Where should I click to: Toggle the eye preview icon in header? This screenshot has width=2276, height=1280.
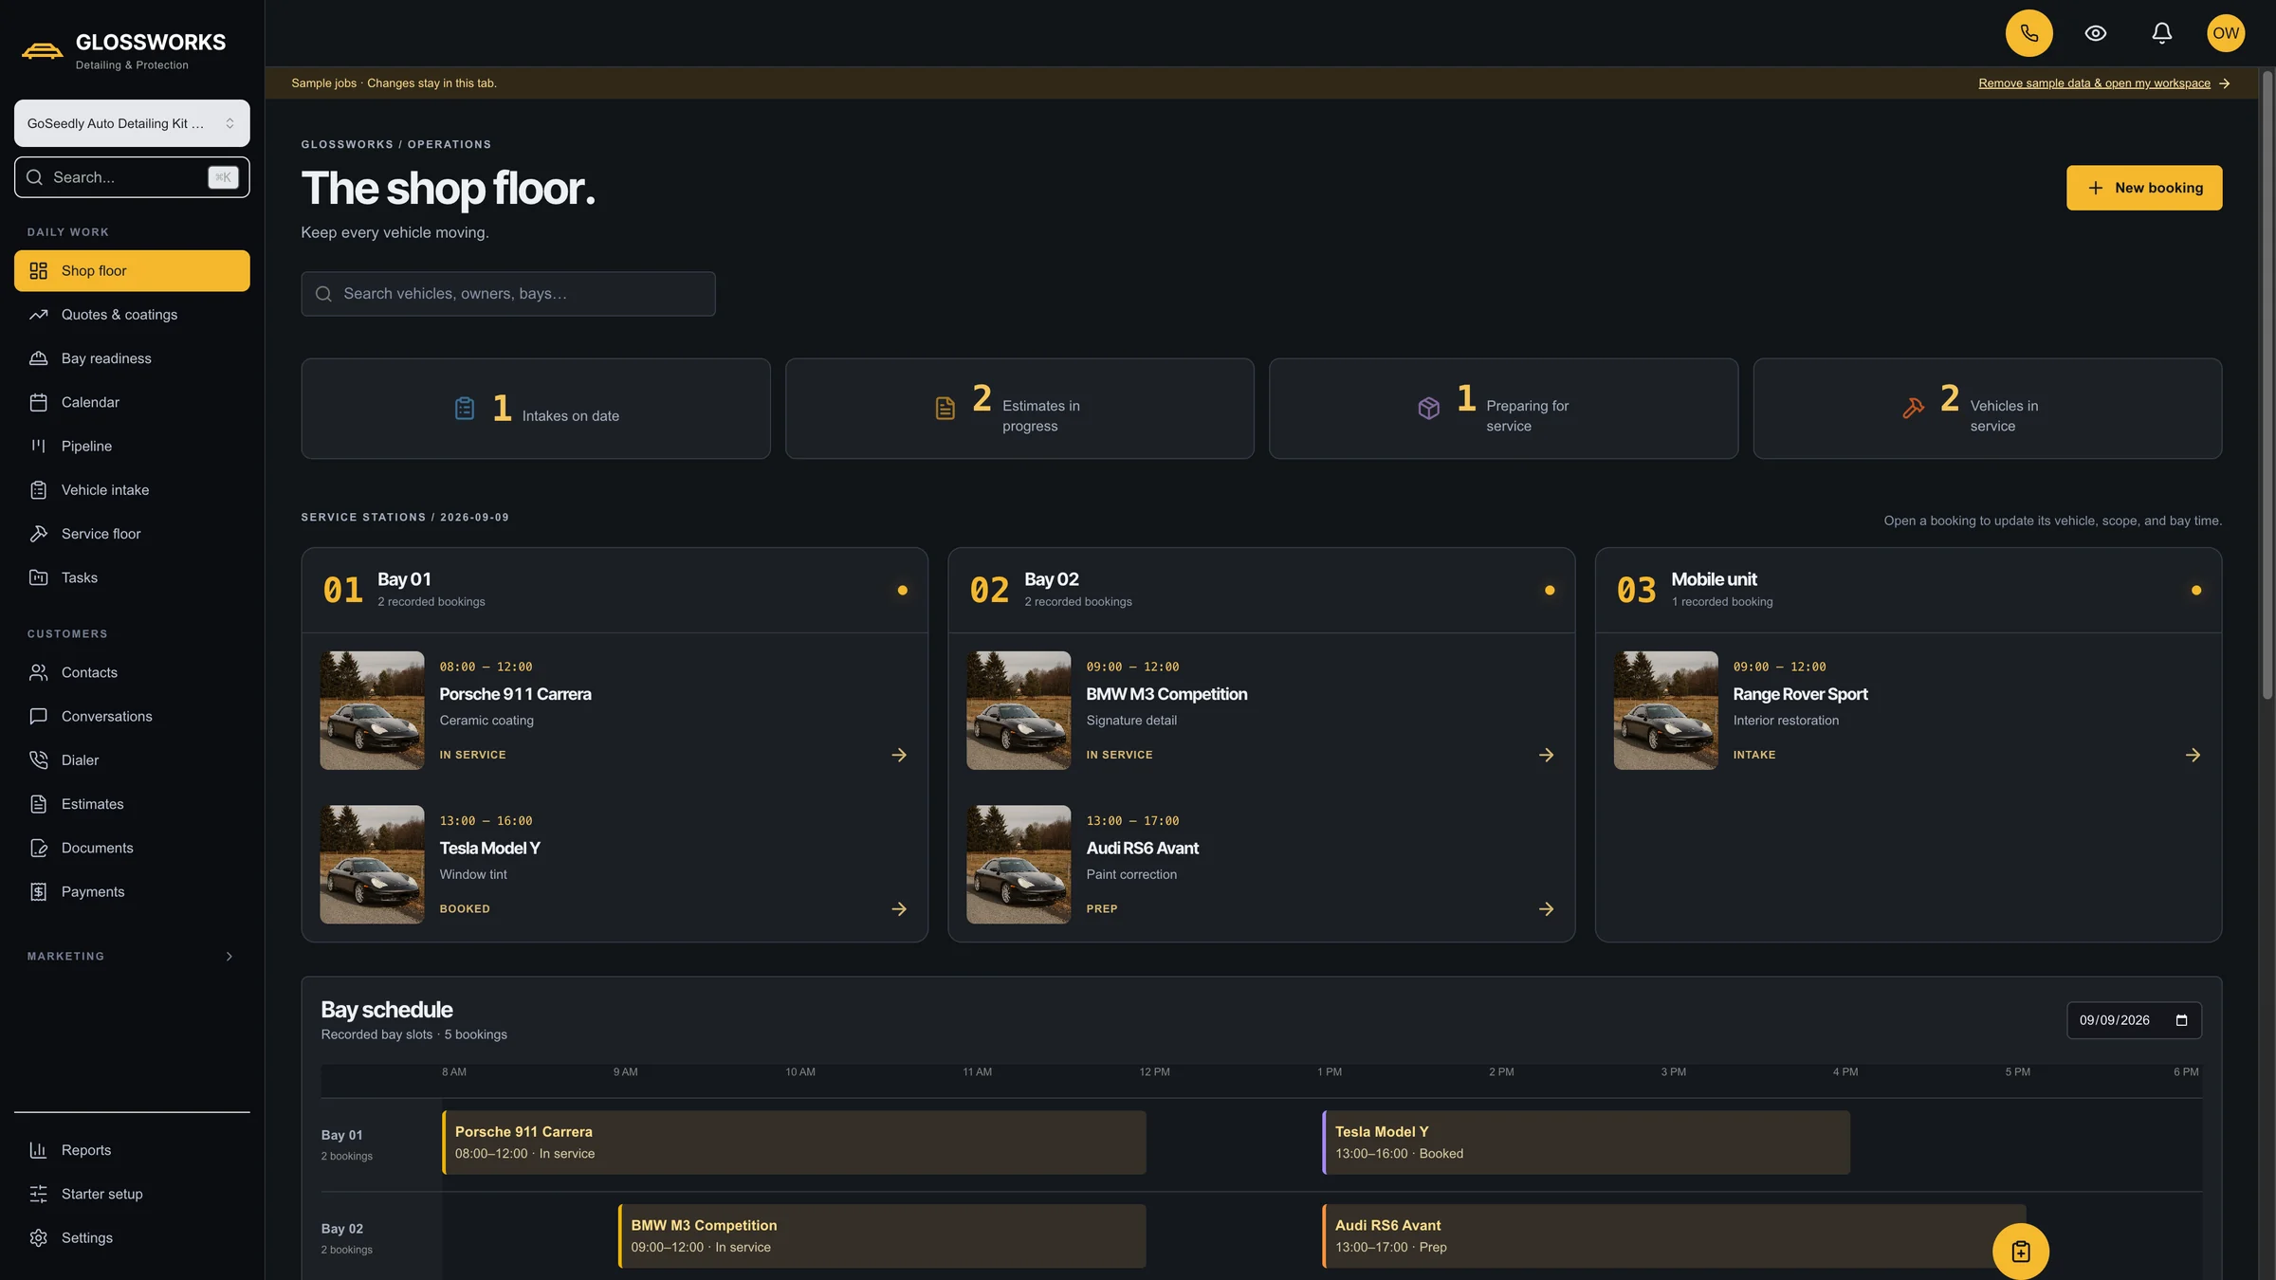(2096, 33)
